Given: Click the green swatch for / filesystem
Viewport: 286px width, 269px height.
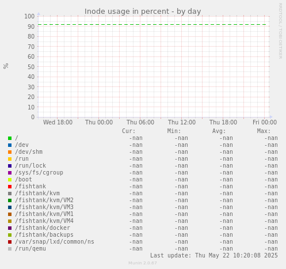Looking at the screenshot, I should click(10, 138).
